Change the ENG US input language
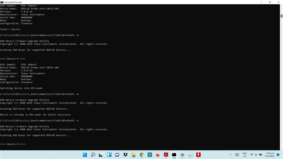Viewport: 283px width, 159px height. tap(245, 155)
